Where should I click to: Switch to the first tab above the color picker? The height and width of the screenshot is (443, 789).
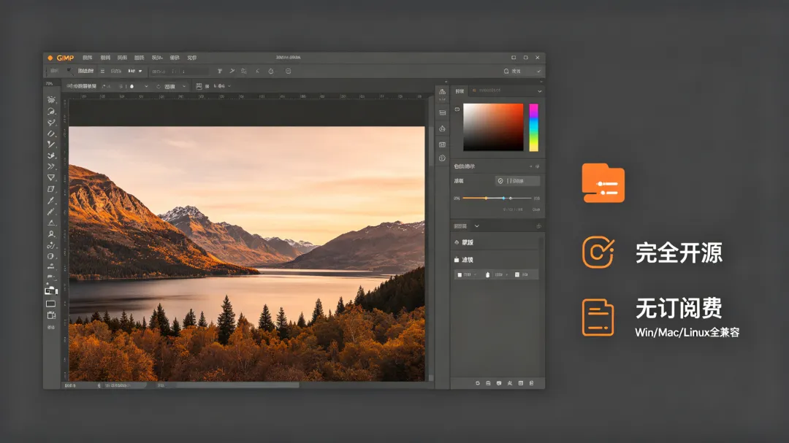coord(460,91)
